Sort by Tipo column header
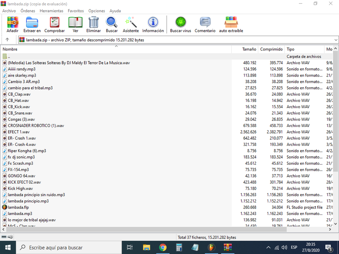 click(304, 49)
